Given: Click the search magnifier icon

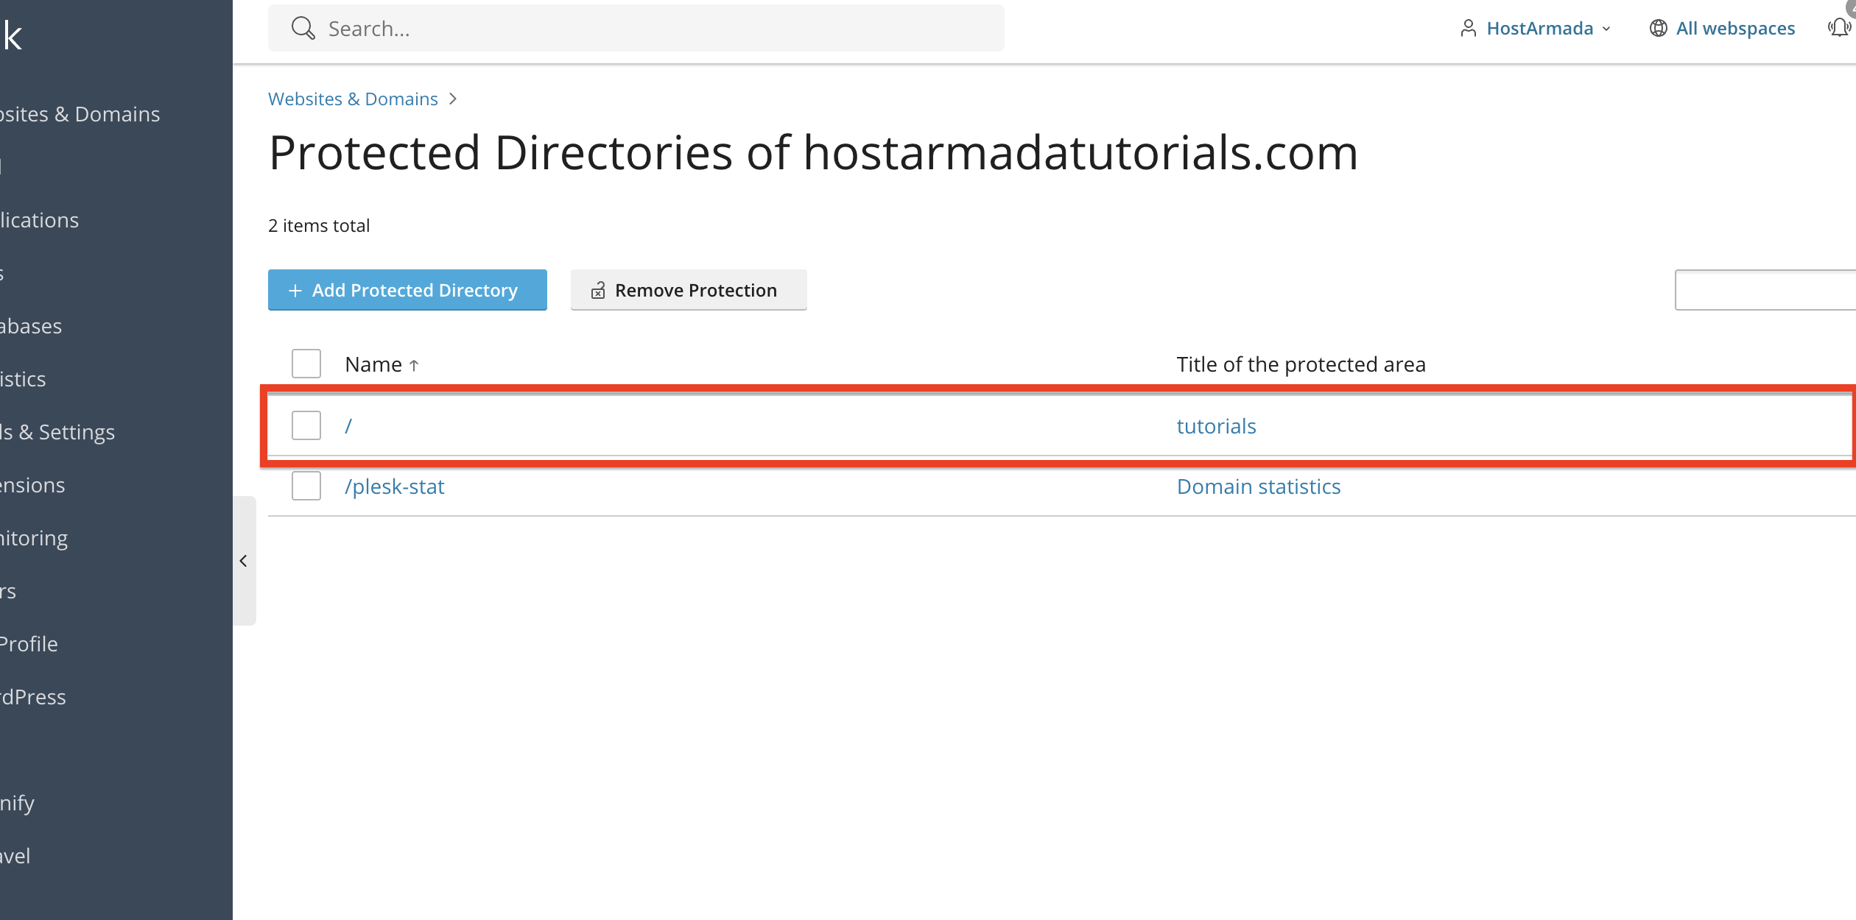Looking at the screenshot, I should (x=303, y=29).
